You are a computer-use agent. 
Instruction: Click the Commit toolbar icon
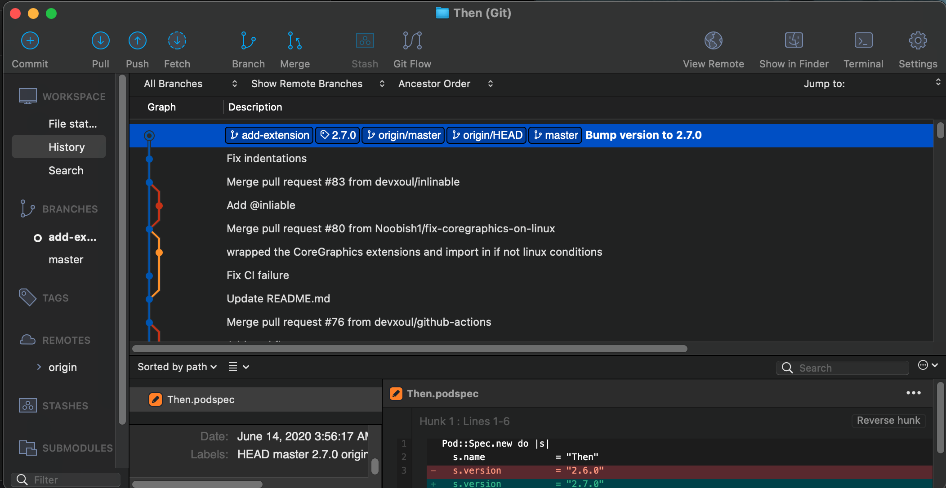[30, 41]
